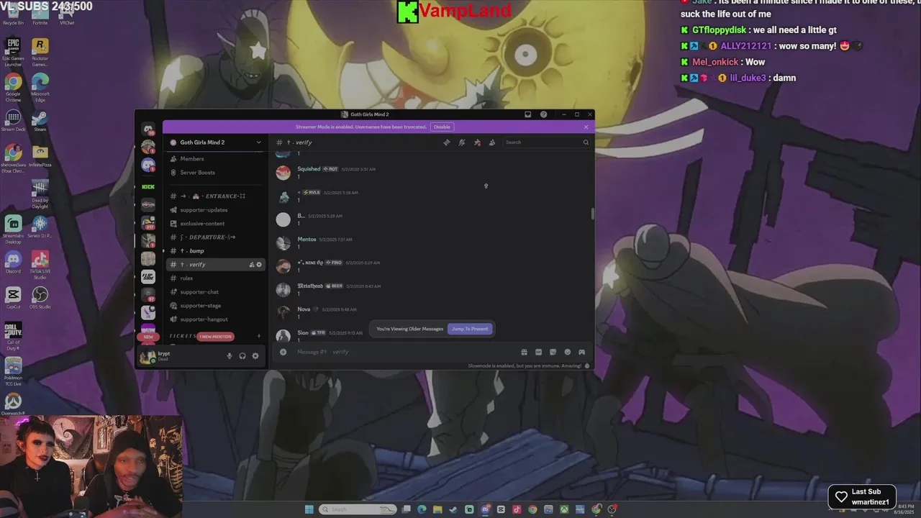Open attachment plus button in message bar

[x=283, y=352]
